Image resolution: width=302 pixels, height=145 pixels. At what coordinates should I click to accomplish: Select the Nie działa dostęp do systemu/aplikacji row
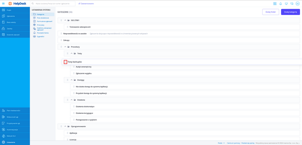[185, 87]
